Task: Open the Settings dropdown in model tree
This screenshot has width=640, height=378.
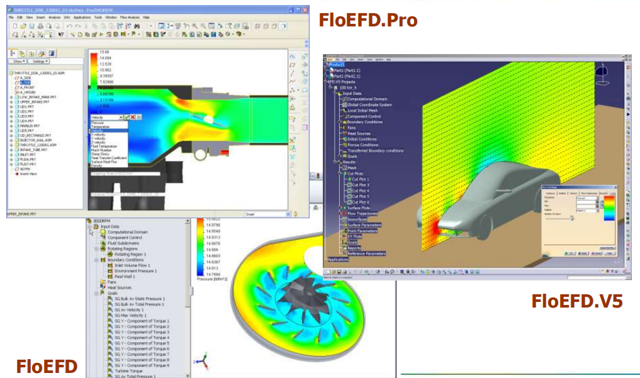Action: coord(40,62)
